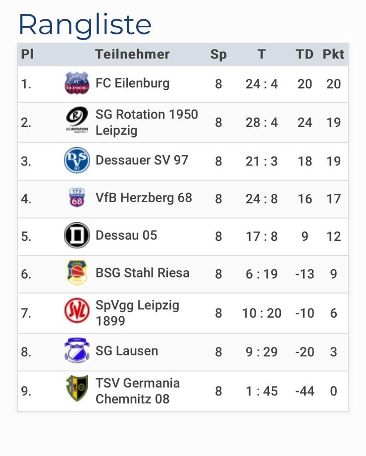Open the BSG Stahl Riesa team link
Screen dimensions: 366x456
[x=142, y=273]
